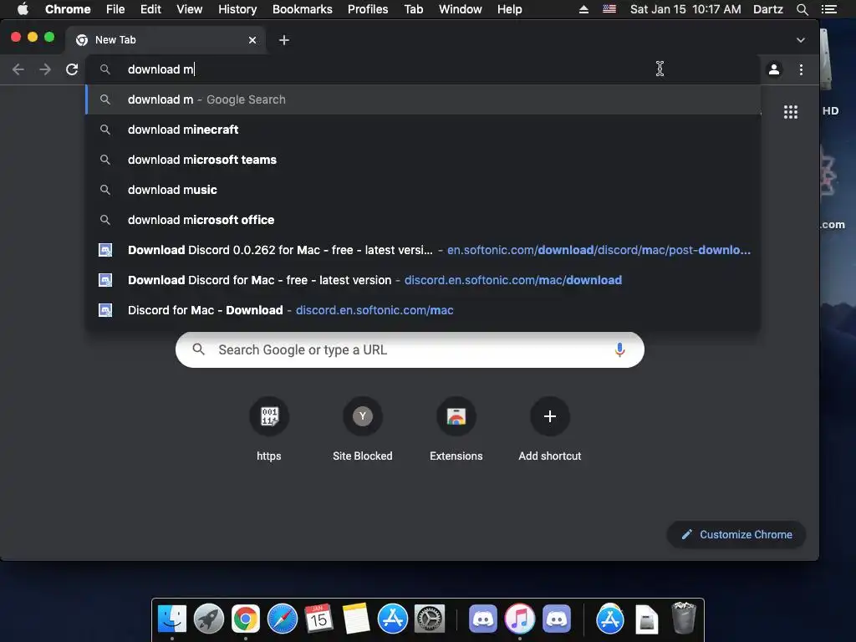Open the iTunes music icon in the Dock
The height and width of the screenshot is (642, 856).
coord(520,619)
